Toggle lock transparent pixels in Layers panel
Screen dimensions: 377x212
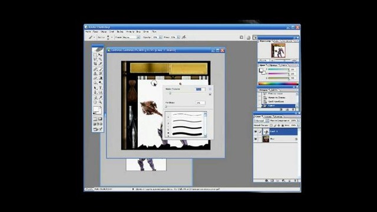point(271,125)
